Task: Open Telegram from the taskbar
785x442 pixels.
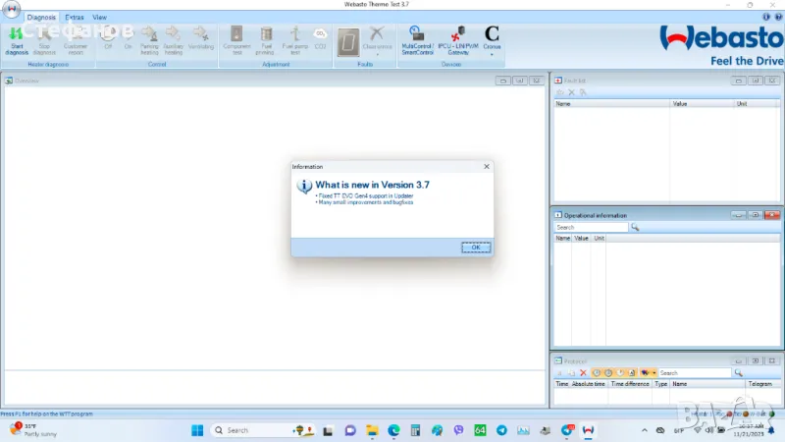Action: coord(501,430)
